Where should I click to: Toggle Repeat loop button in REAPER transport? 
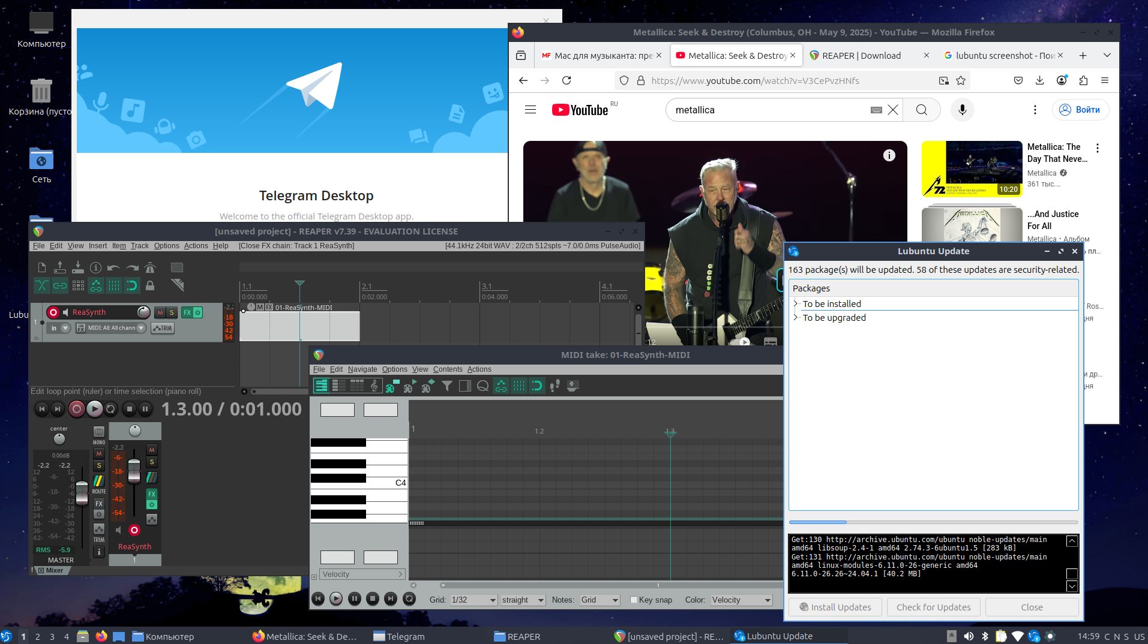pos(111,409)
